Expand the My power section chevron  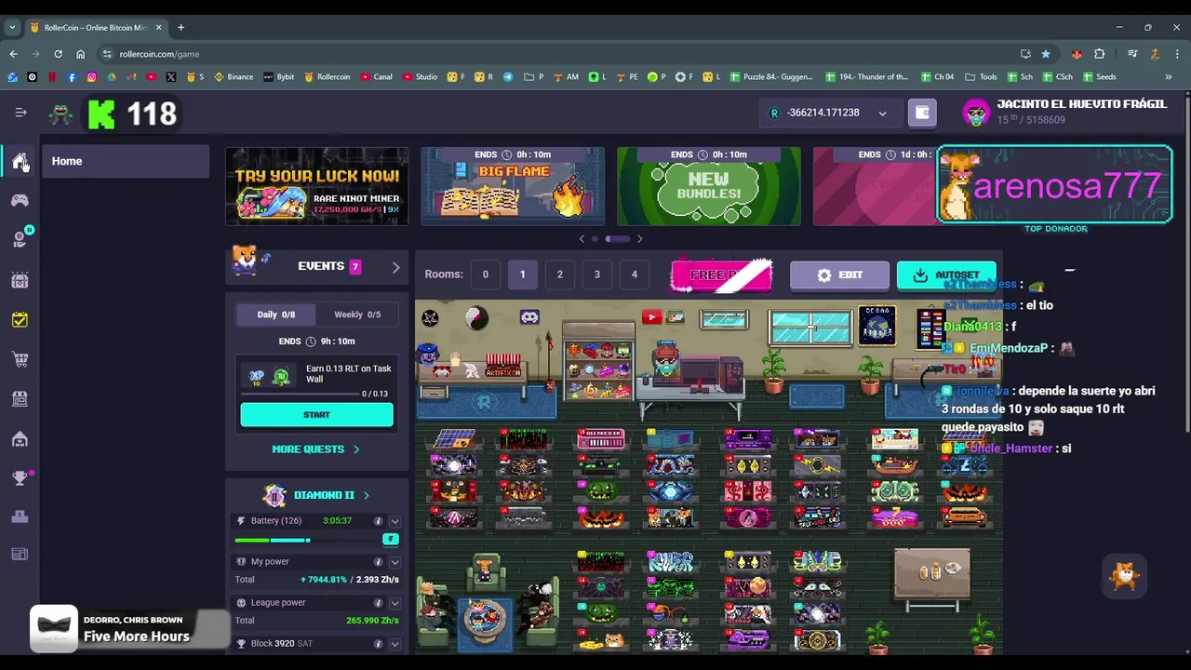coord(395,562)
